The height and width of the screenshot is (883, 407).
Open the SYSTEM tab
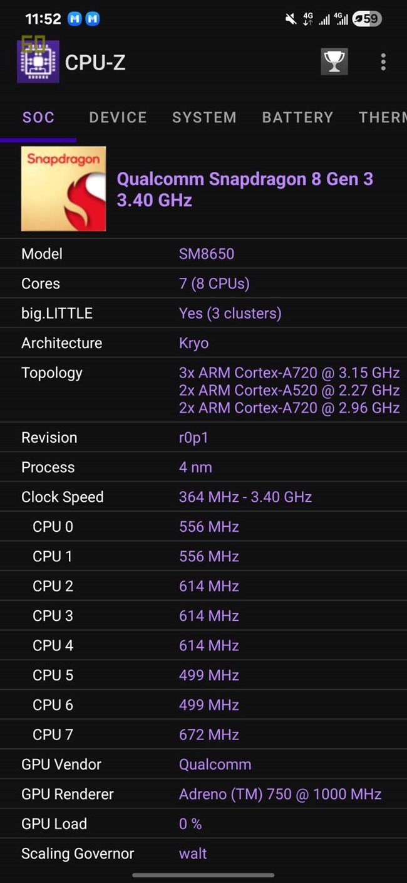coord(204,117)
